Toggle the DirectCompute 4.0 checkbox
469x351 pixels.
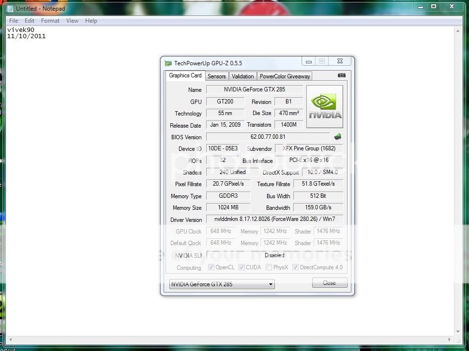(295, 267)
